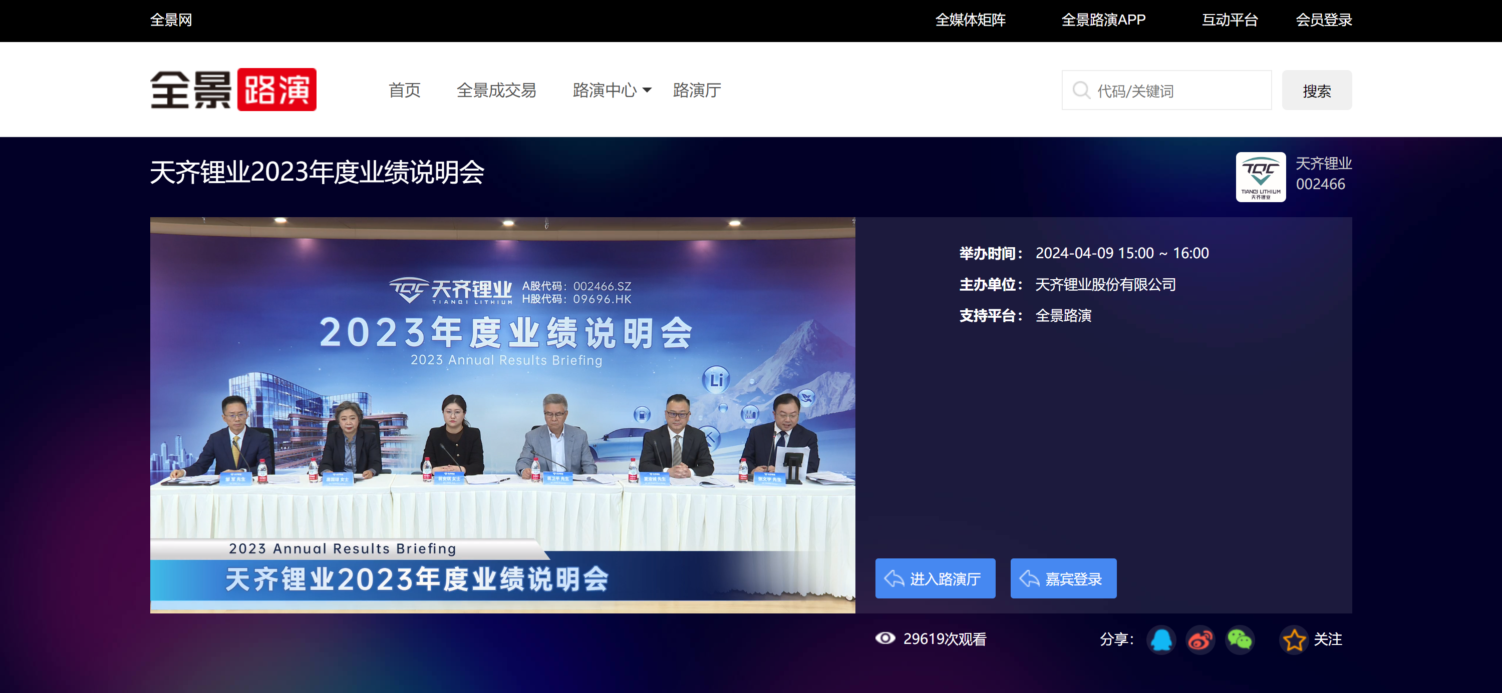Open the 天齐锂业 TQC company logo
Screen dimensions: 1502x693
click(x=1261, y=177)
